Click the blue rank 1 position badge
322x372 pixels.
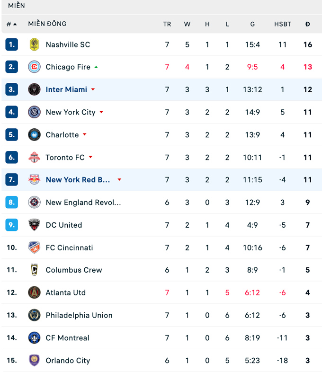pos(12,44)
